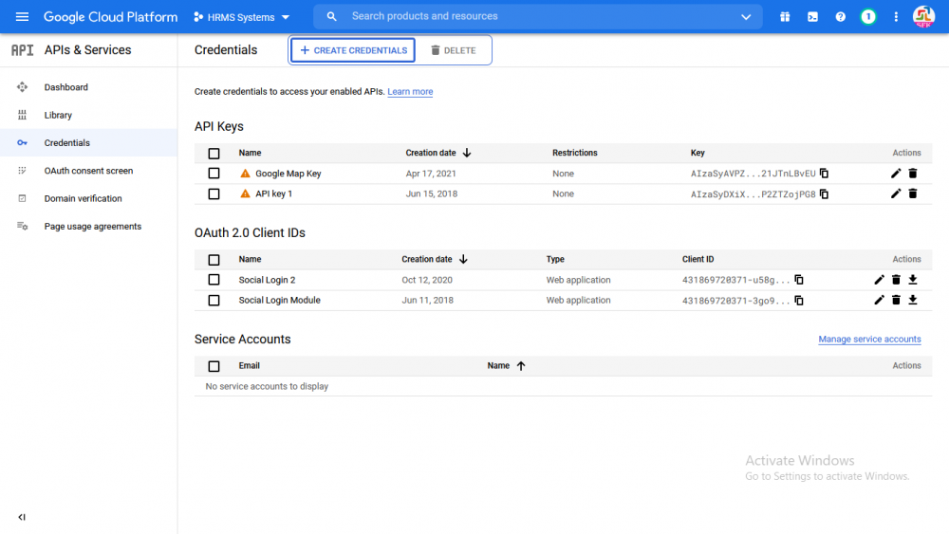The image size is (949, 534).
Task: Click the Create Credentials button
Action: [353, 50]
